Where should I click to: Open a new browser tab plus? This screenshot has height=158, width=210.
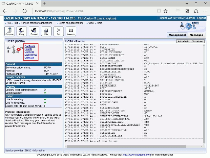[x=45, y=3]
